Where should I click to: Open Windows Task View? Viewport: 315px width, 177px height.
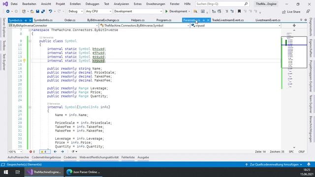coord(18,172)
